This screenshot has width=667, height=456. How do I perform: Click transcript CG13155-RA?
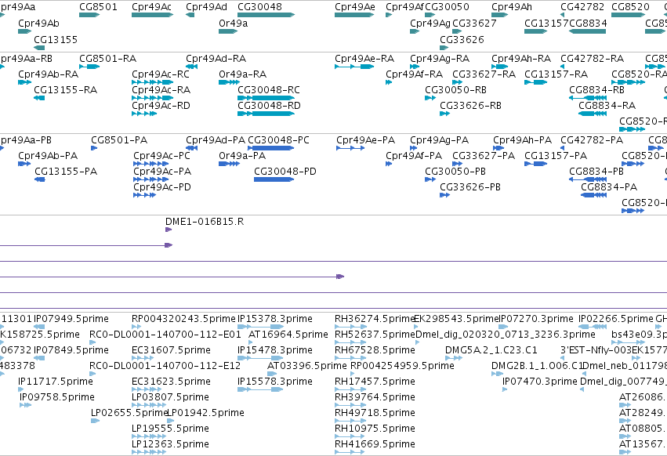(66, 90)
